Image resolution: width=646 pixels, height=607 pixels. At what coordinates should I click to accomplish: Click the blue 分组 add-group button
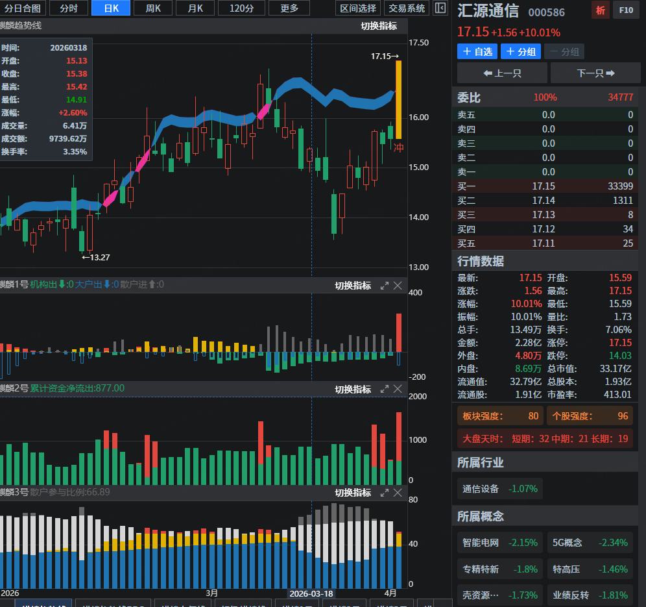point(521,52)
